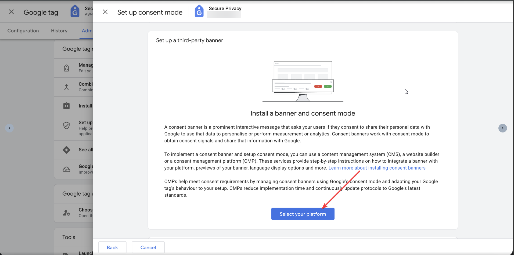Click the Install code icon in the sidebar
Screen dimensions: 514x255
click(66, 106)
